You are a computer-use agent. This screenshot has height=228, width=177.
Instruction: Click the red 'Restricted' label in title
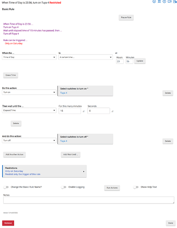[x=55, y=3]
